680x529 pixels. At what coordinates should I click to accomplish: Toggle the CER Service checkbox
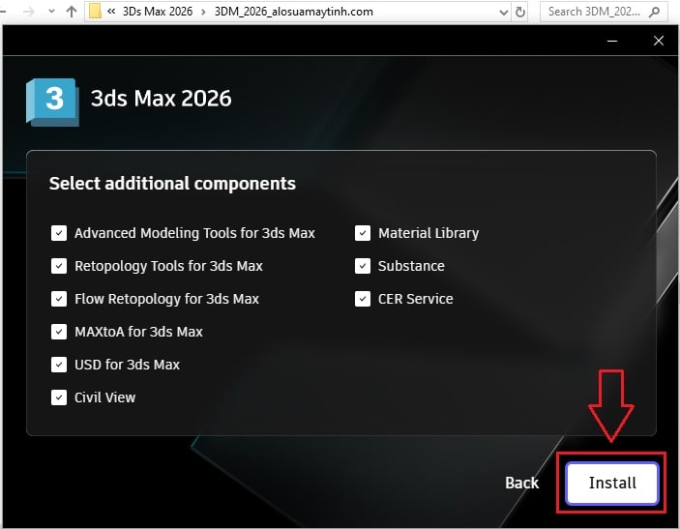click(x=363, y=299)
